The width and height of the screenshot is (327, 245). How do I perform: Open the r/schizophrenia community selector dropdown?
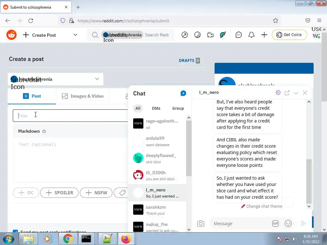56,79
